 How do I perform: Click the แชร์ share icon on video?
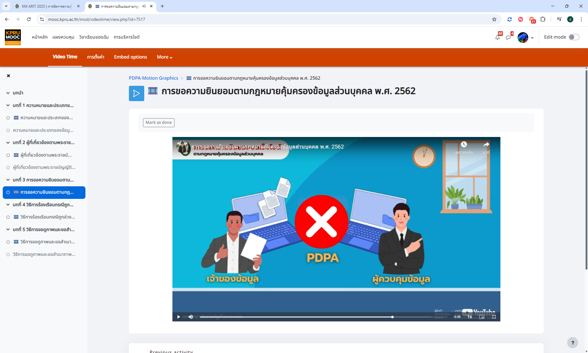(x=487, y=145)
